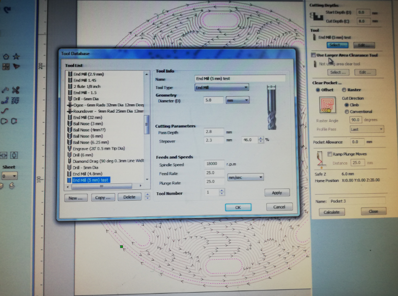Select Drill (6 mm) tool
398x296 pixels.
coord(83,155)
